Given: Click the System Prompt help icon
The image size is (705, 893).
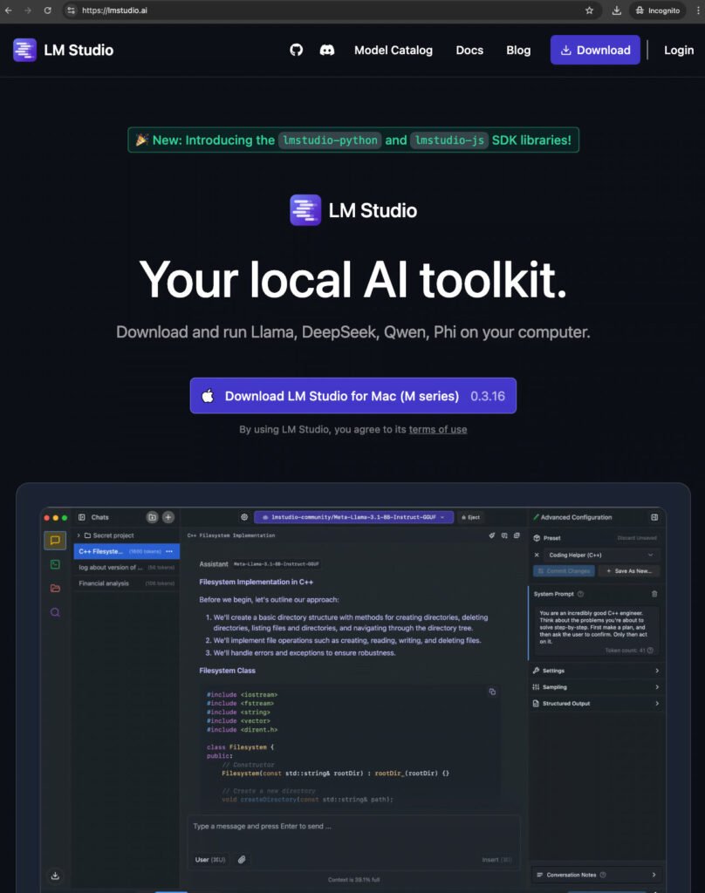Looking at the screenshot, I should pos(580,593).
